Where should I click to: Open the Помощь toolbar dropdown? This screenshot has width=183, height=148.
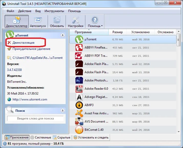[95, 21]
